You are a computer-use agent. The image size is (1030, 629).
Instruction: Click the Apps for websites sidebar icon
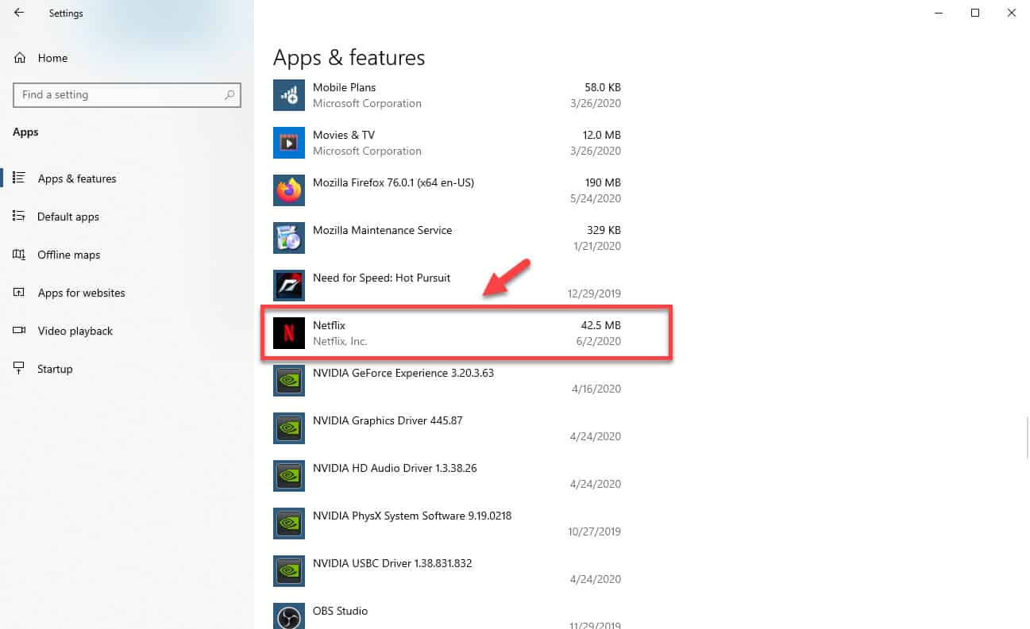(19, 293)
